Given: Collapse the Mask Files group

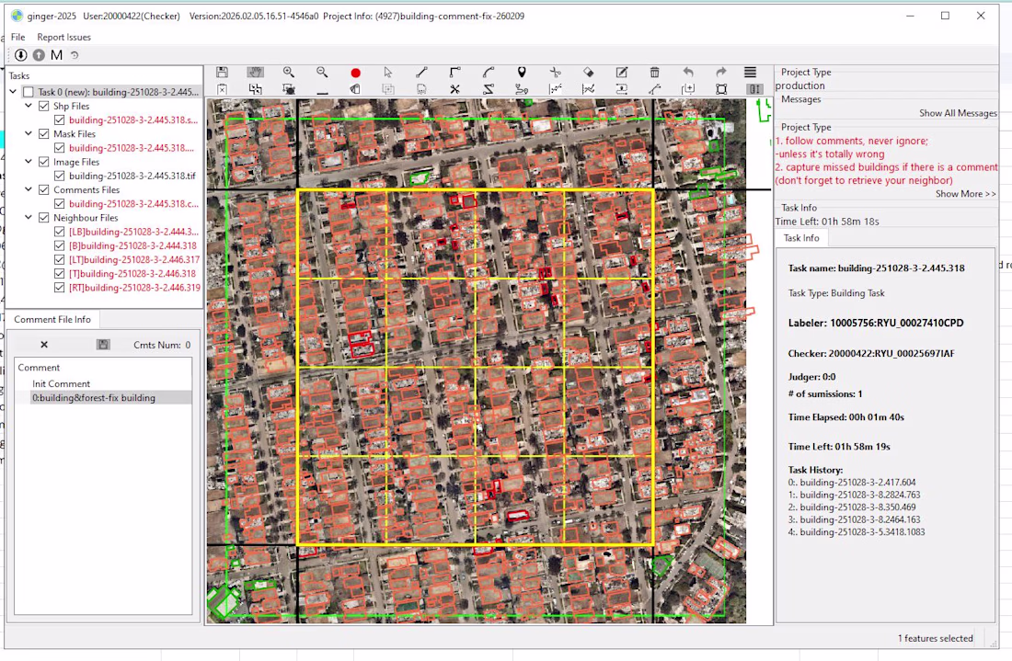Looking at the screenshot, I should pyautogui.click(x=29, y=133).
